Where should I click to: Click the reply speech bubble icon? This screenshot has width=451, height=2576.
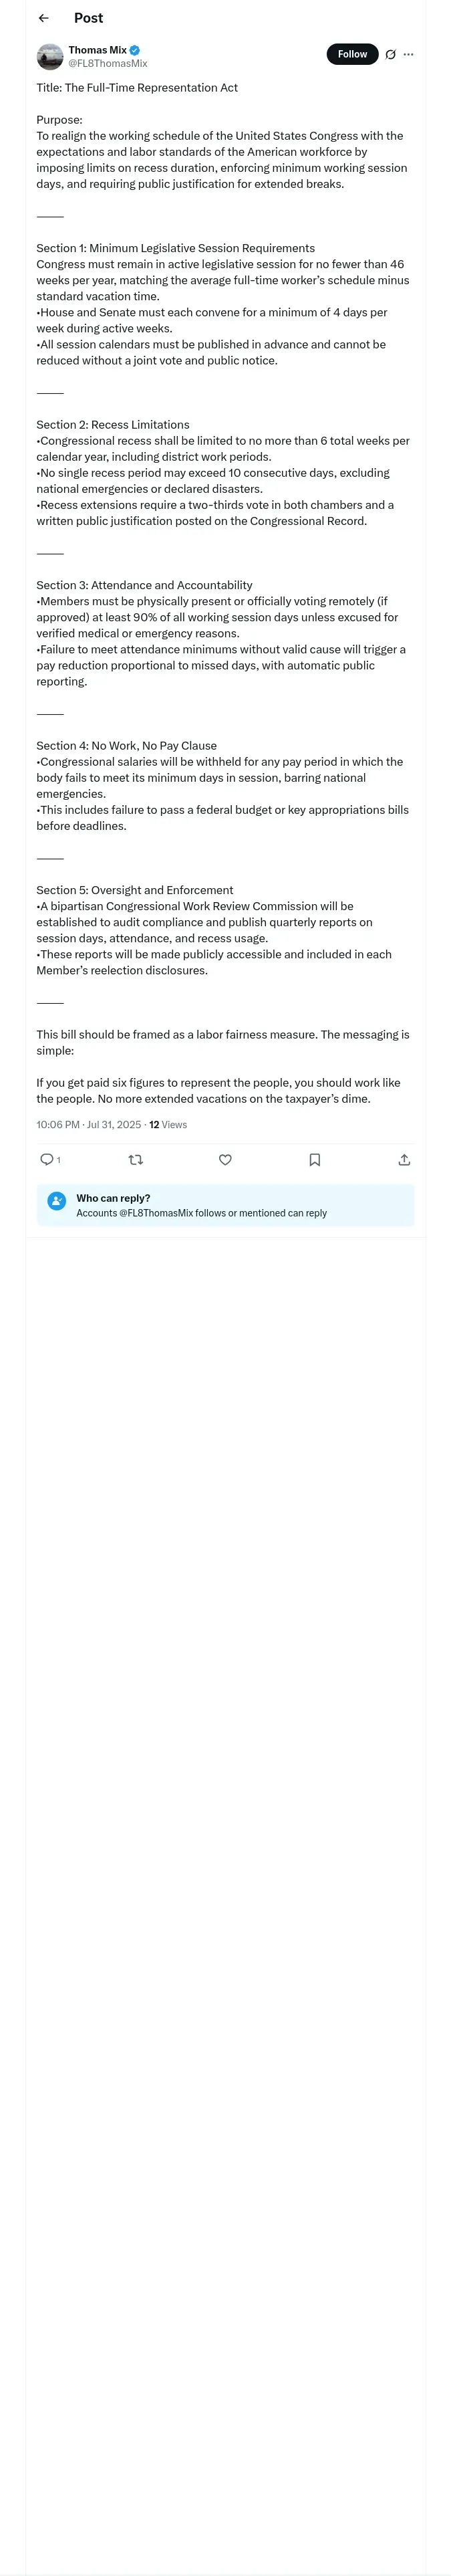pyautogui.click(x=46, y=1159)
